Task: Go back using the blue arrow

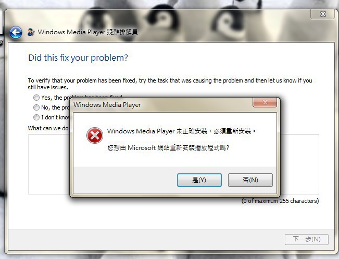Action: point(16,33)
